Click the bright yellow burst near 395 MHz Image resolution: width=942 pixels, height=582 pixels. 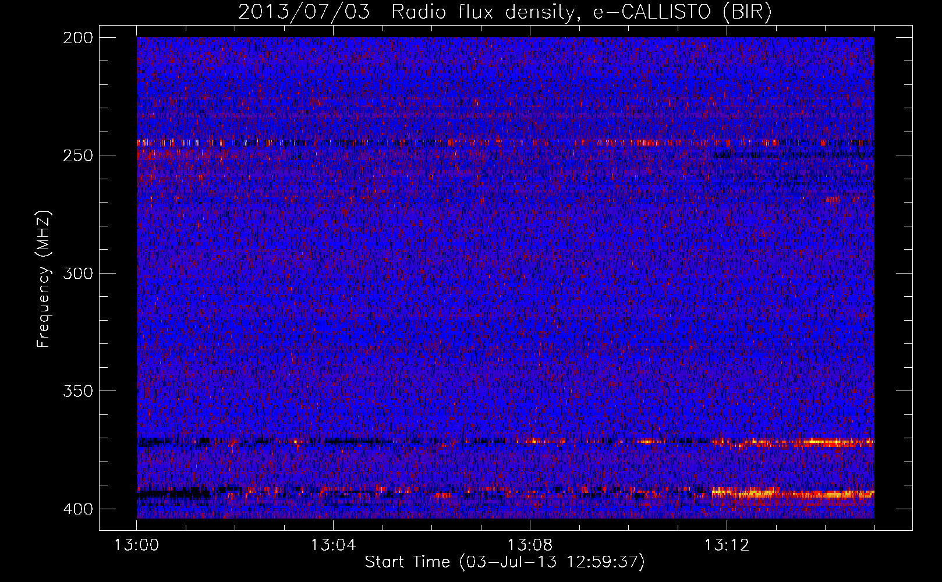pos(792,494)
